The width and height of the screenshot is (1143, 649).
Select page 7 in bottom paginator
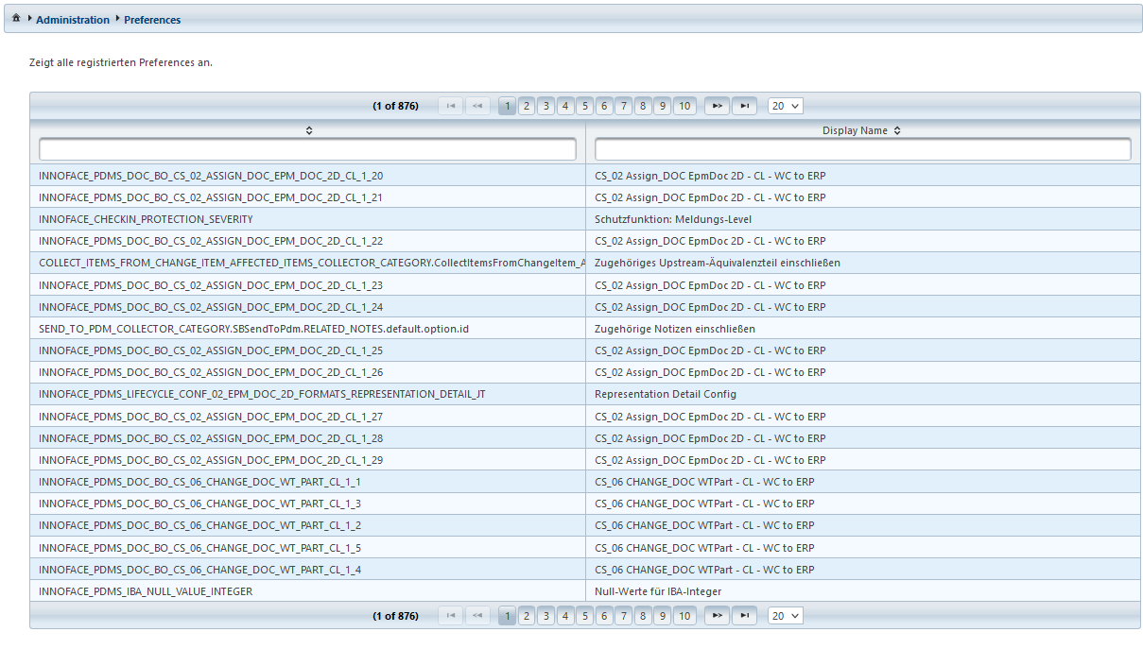[x=623, y=616]
